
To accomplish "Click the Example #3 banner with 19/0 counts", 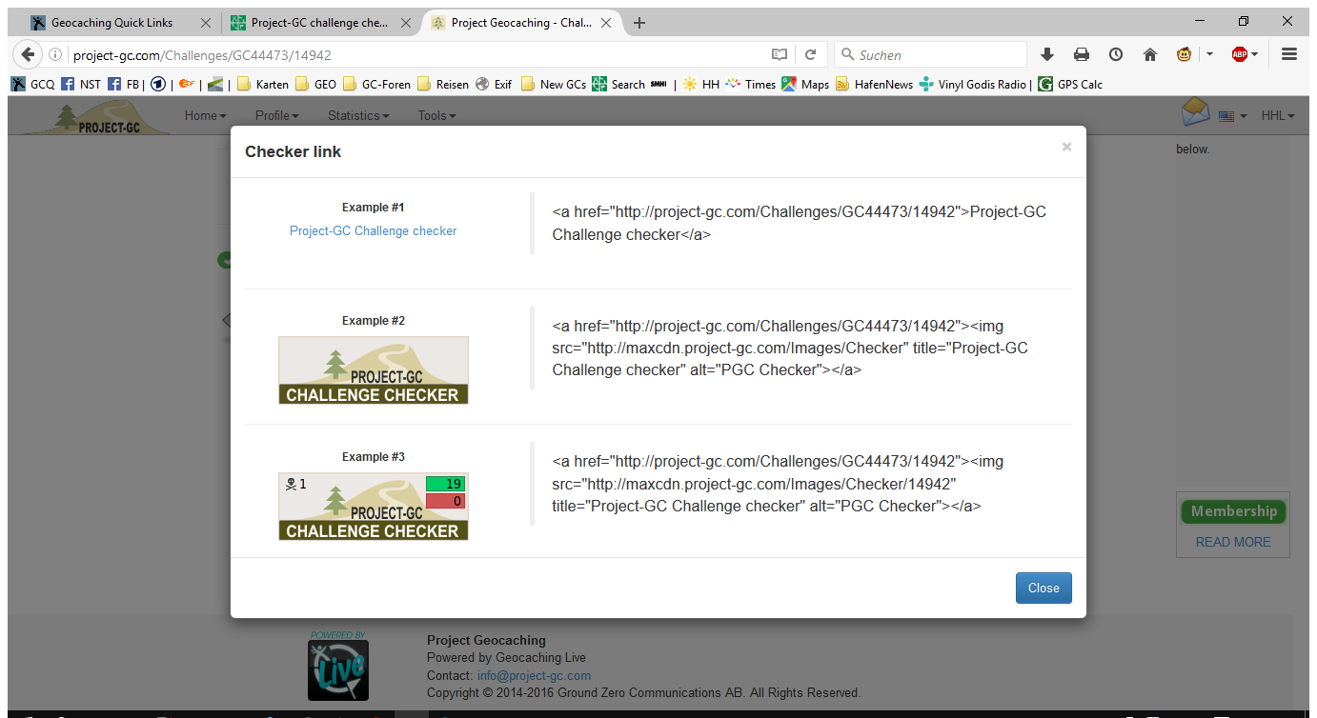I will [374, 507].
